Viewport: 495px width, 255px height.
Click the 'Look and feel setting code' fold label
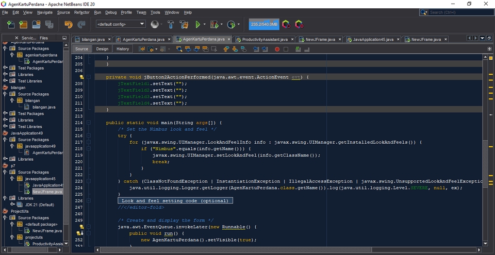tap(175, 201)
